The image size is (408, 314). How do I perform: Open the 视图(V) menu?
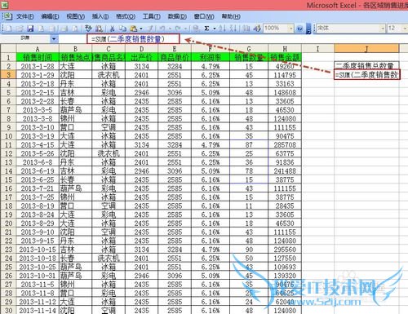pos(76,16)
